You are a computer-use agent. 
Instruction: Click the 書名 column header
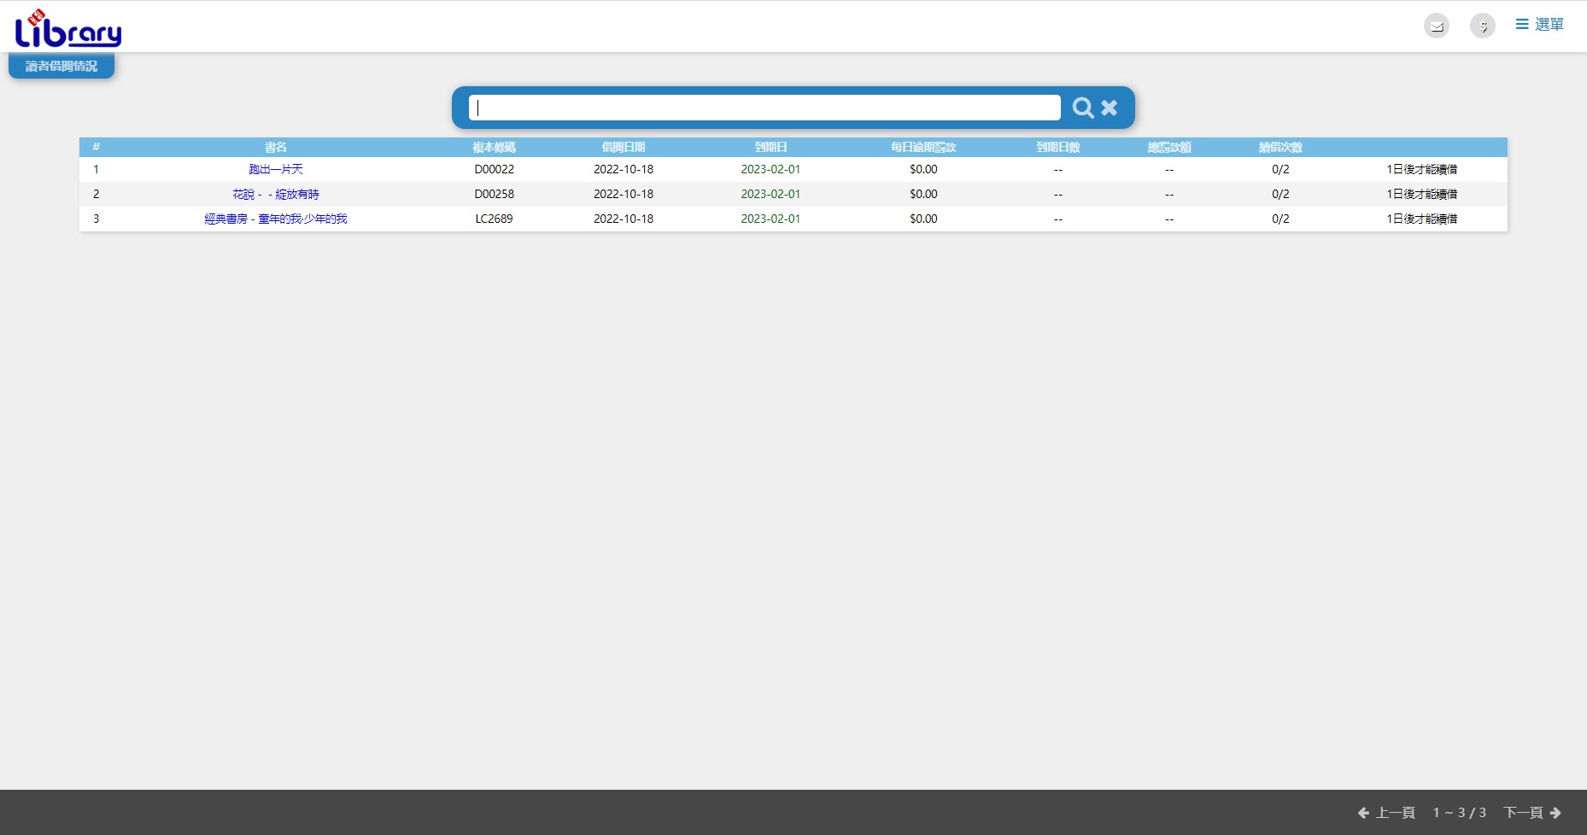(x=276, y=148)
